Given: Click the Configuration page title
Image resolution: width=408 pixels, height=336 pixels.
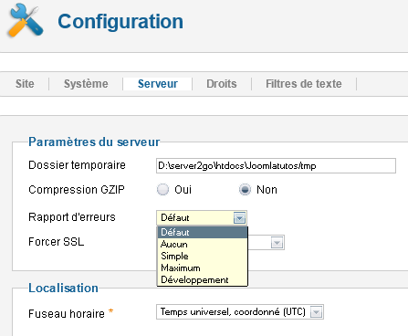Looking at the screenshot, I should point(120,21).
